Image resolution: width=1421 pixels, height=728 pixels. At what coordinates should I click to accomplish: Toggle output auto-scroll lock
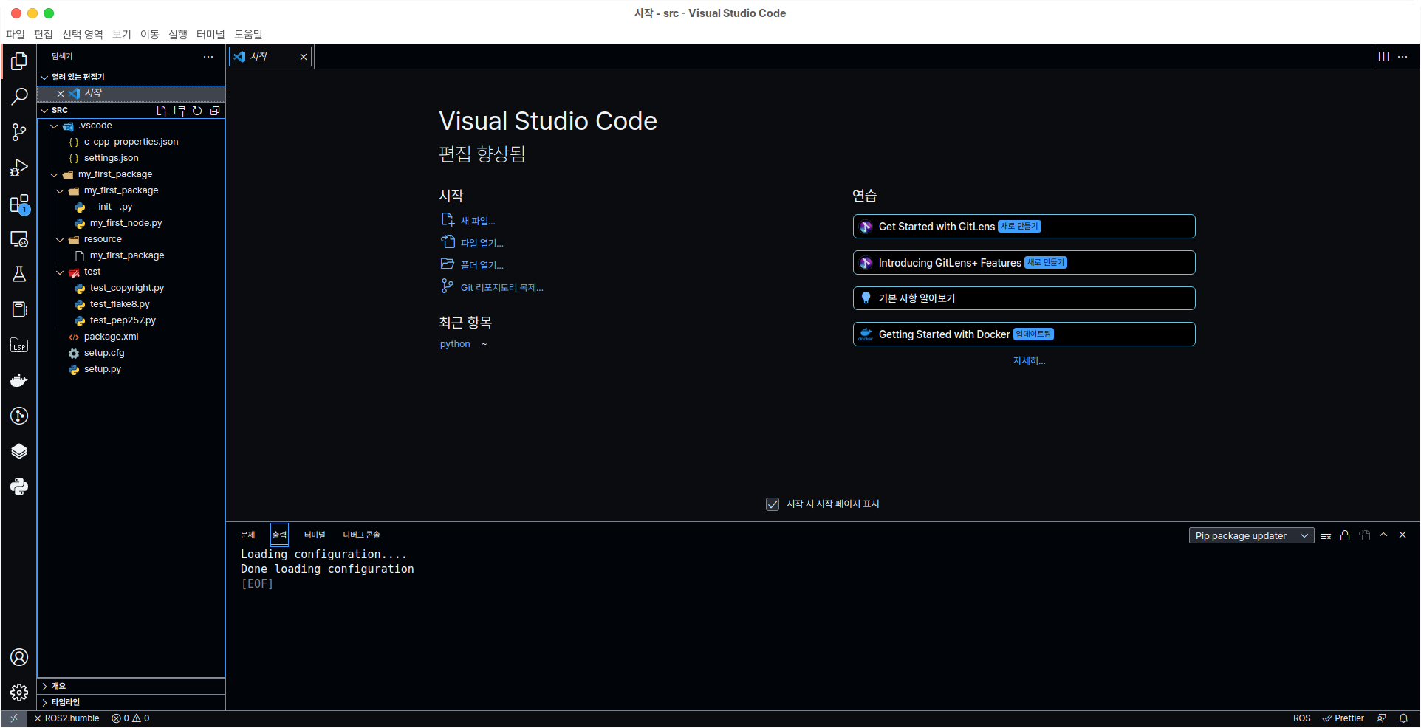(1345, 535)
